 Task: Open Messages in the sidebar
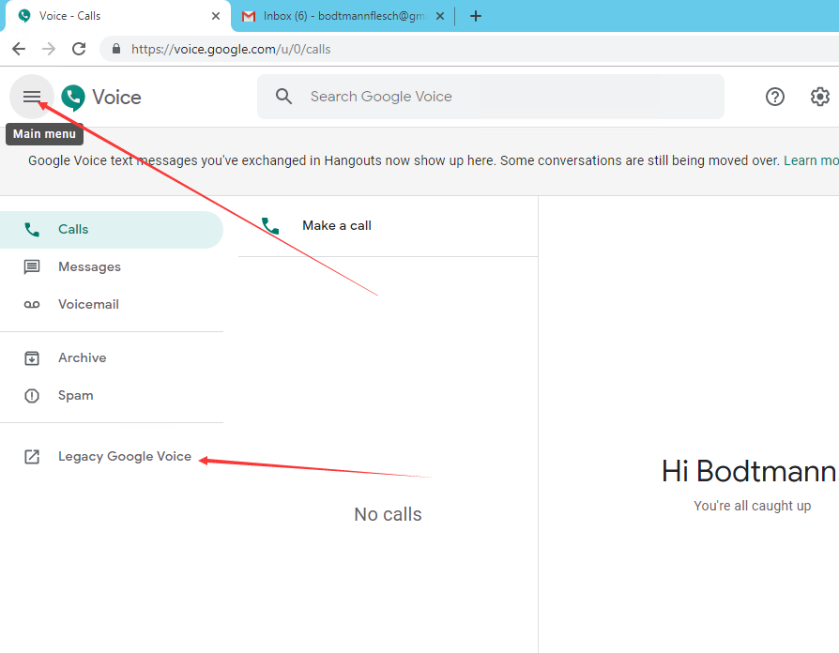click(112, 266)
